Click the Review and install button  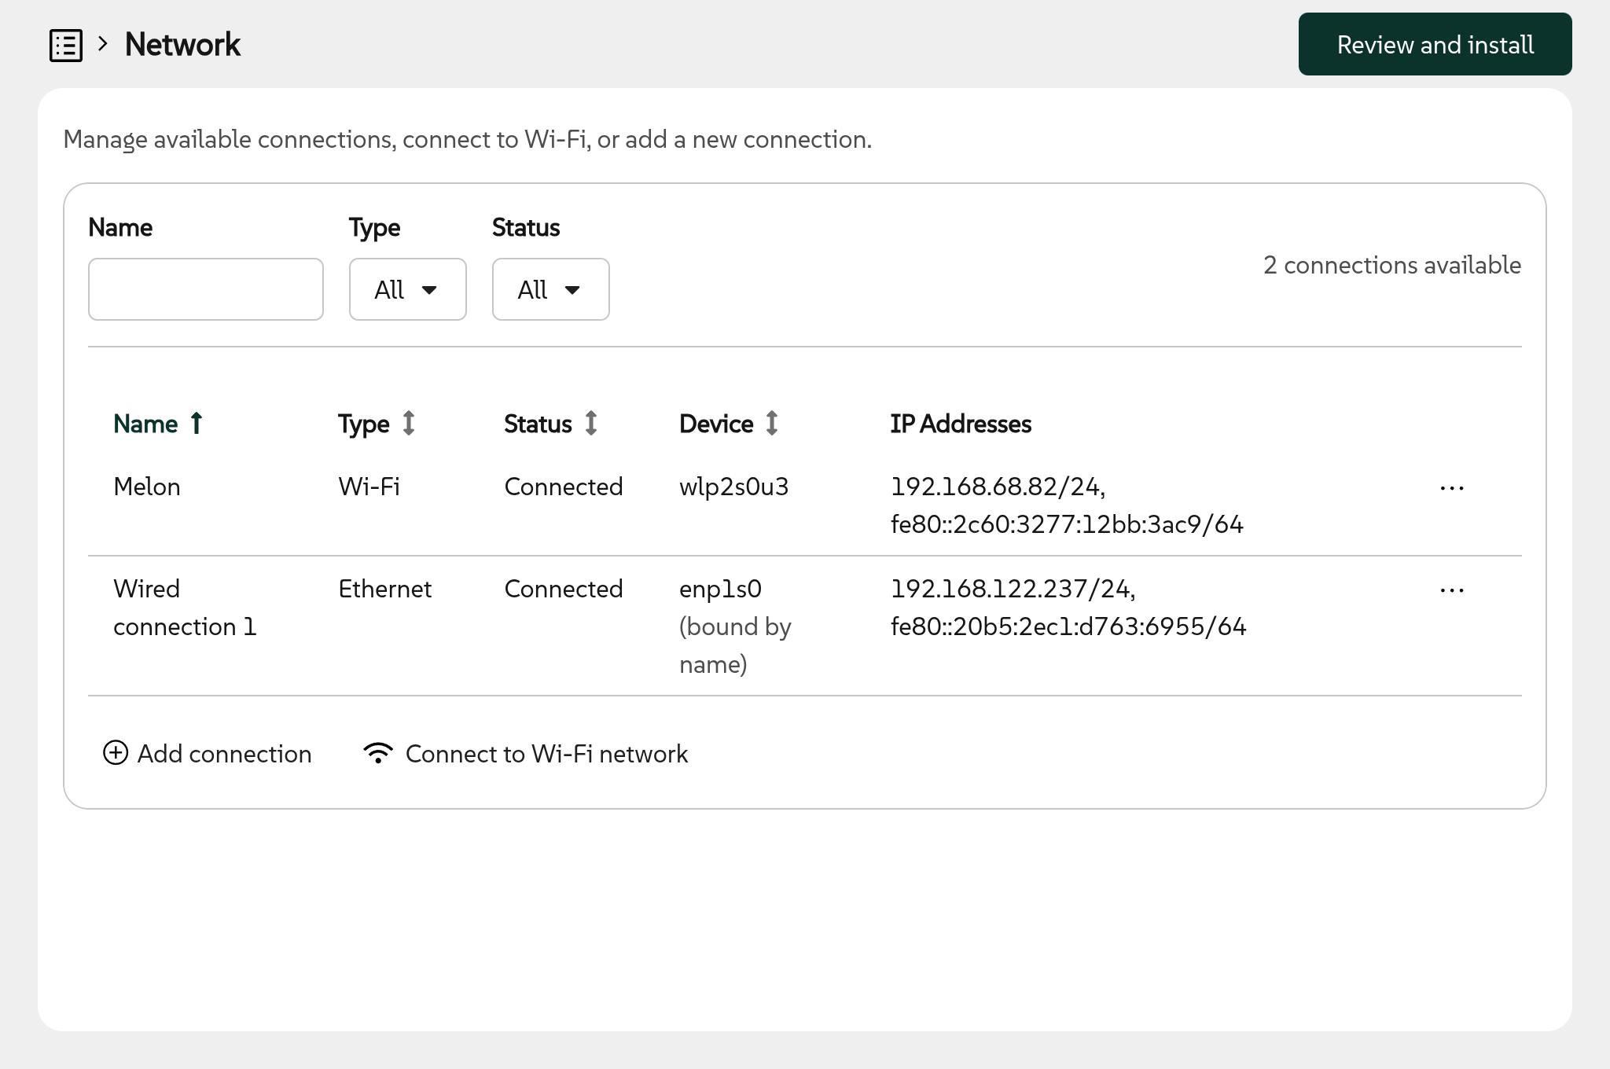(1434, 44)
